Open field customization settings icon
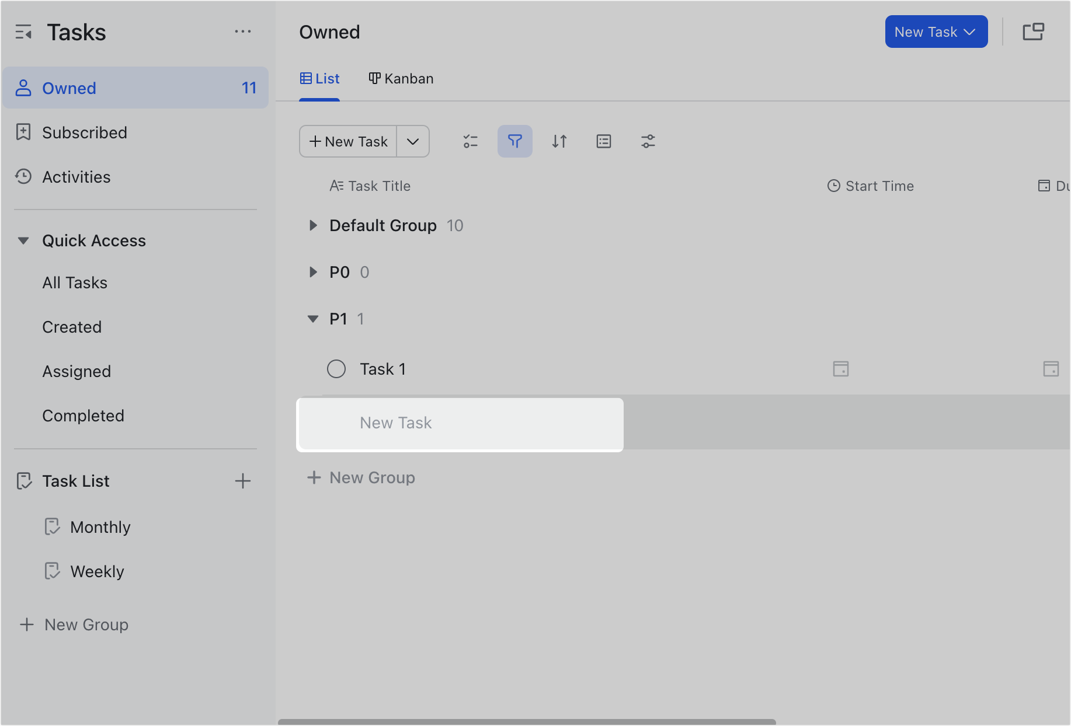1071x726 pixels. tap(648, 141)
